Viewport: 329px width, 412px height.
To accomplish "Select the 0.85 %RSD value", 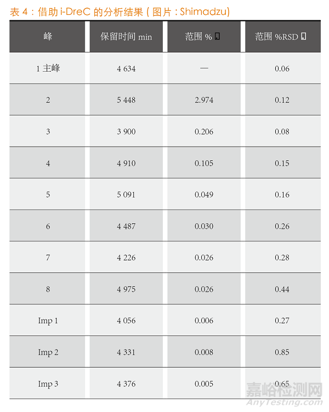I will (x=282, y=352).
